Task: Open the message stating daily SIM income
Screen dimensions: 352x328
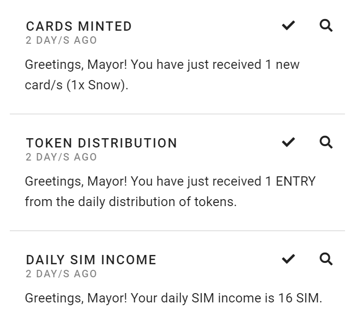Action: (x=174, y=298)
